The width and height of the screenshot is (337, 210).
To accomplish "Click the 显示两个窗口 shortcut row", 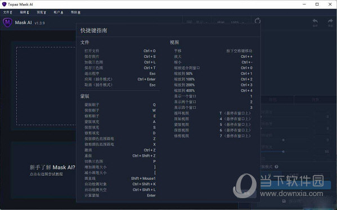I will coord(213,102).
